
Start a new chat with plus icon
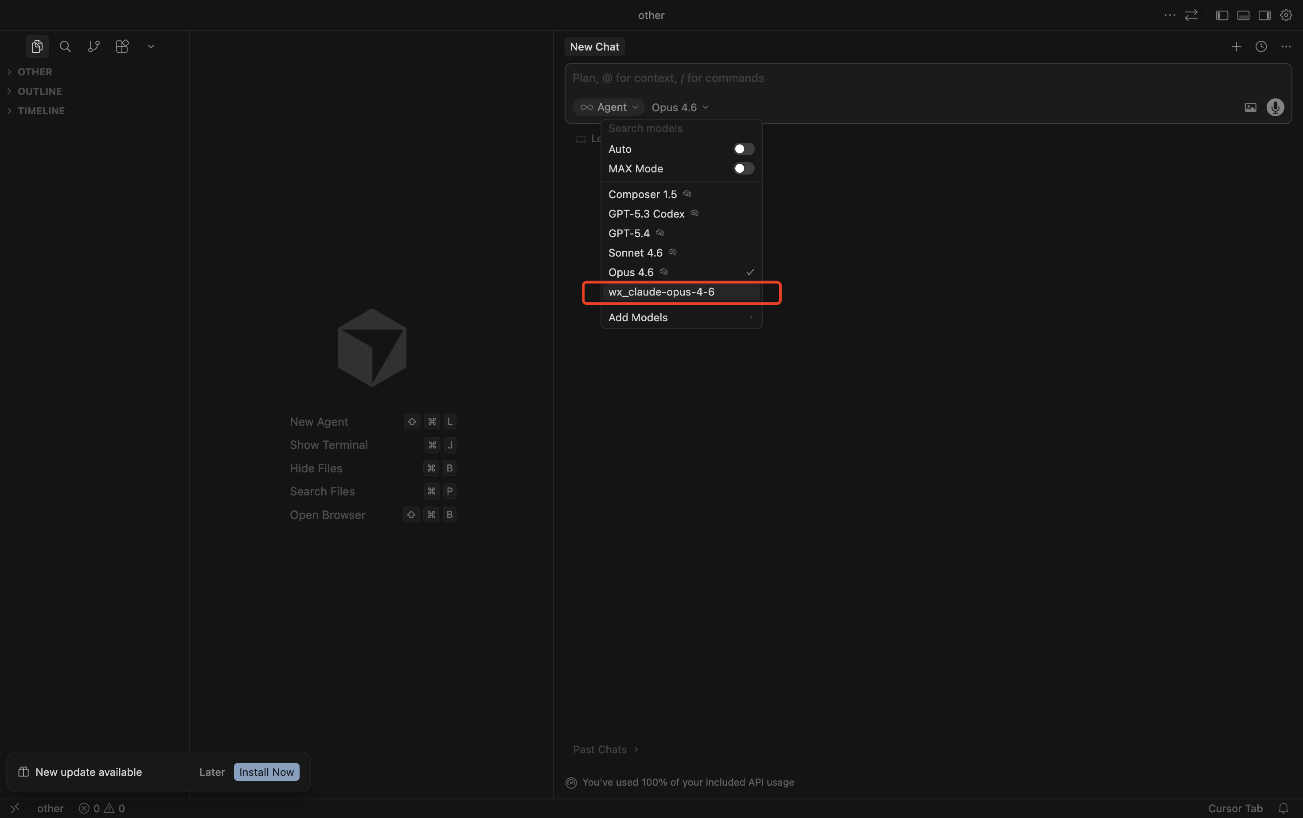tap(1236, 47)
